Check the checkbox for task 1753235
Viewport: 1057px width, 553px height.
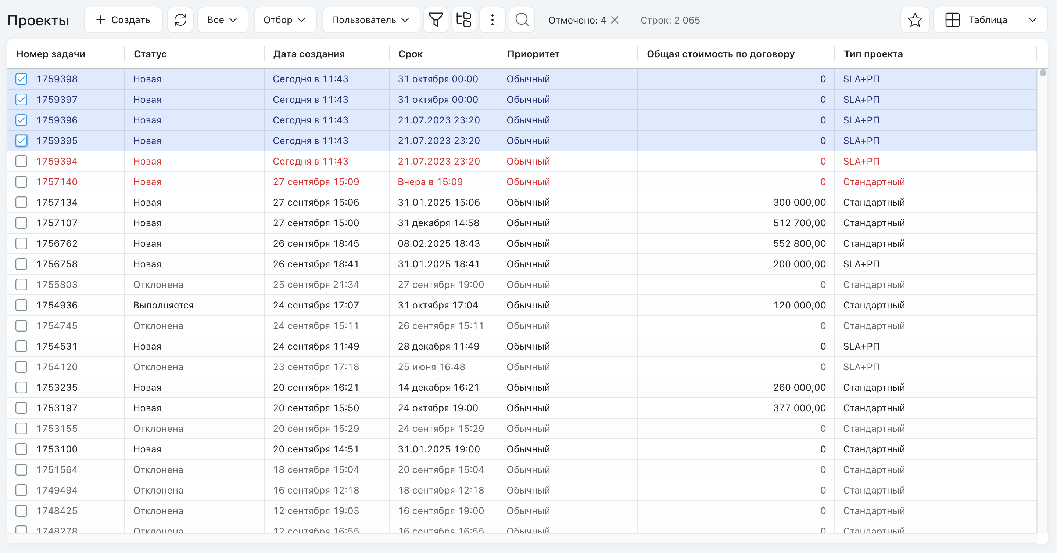(21, 387)
